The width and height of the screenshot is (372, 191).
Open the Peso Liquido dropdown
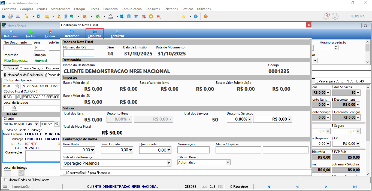131,150
